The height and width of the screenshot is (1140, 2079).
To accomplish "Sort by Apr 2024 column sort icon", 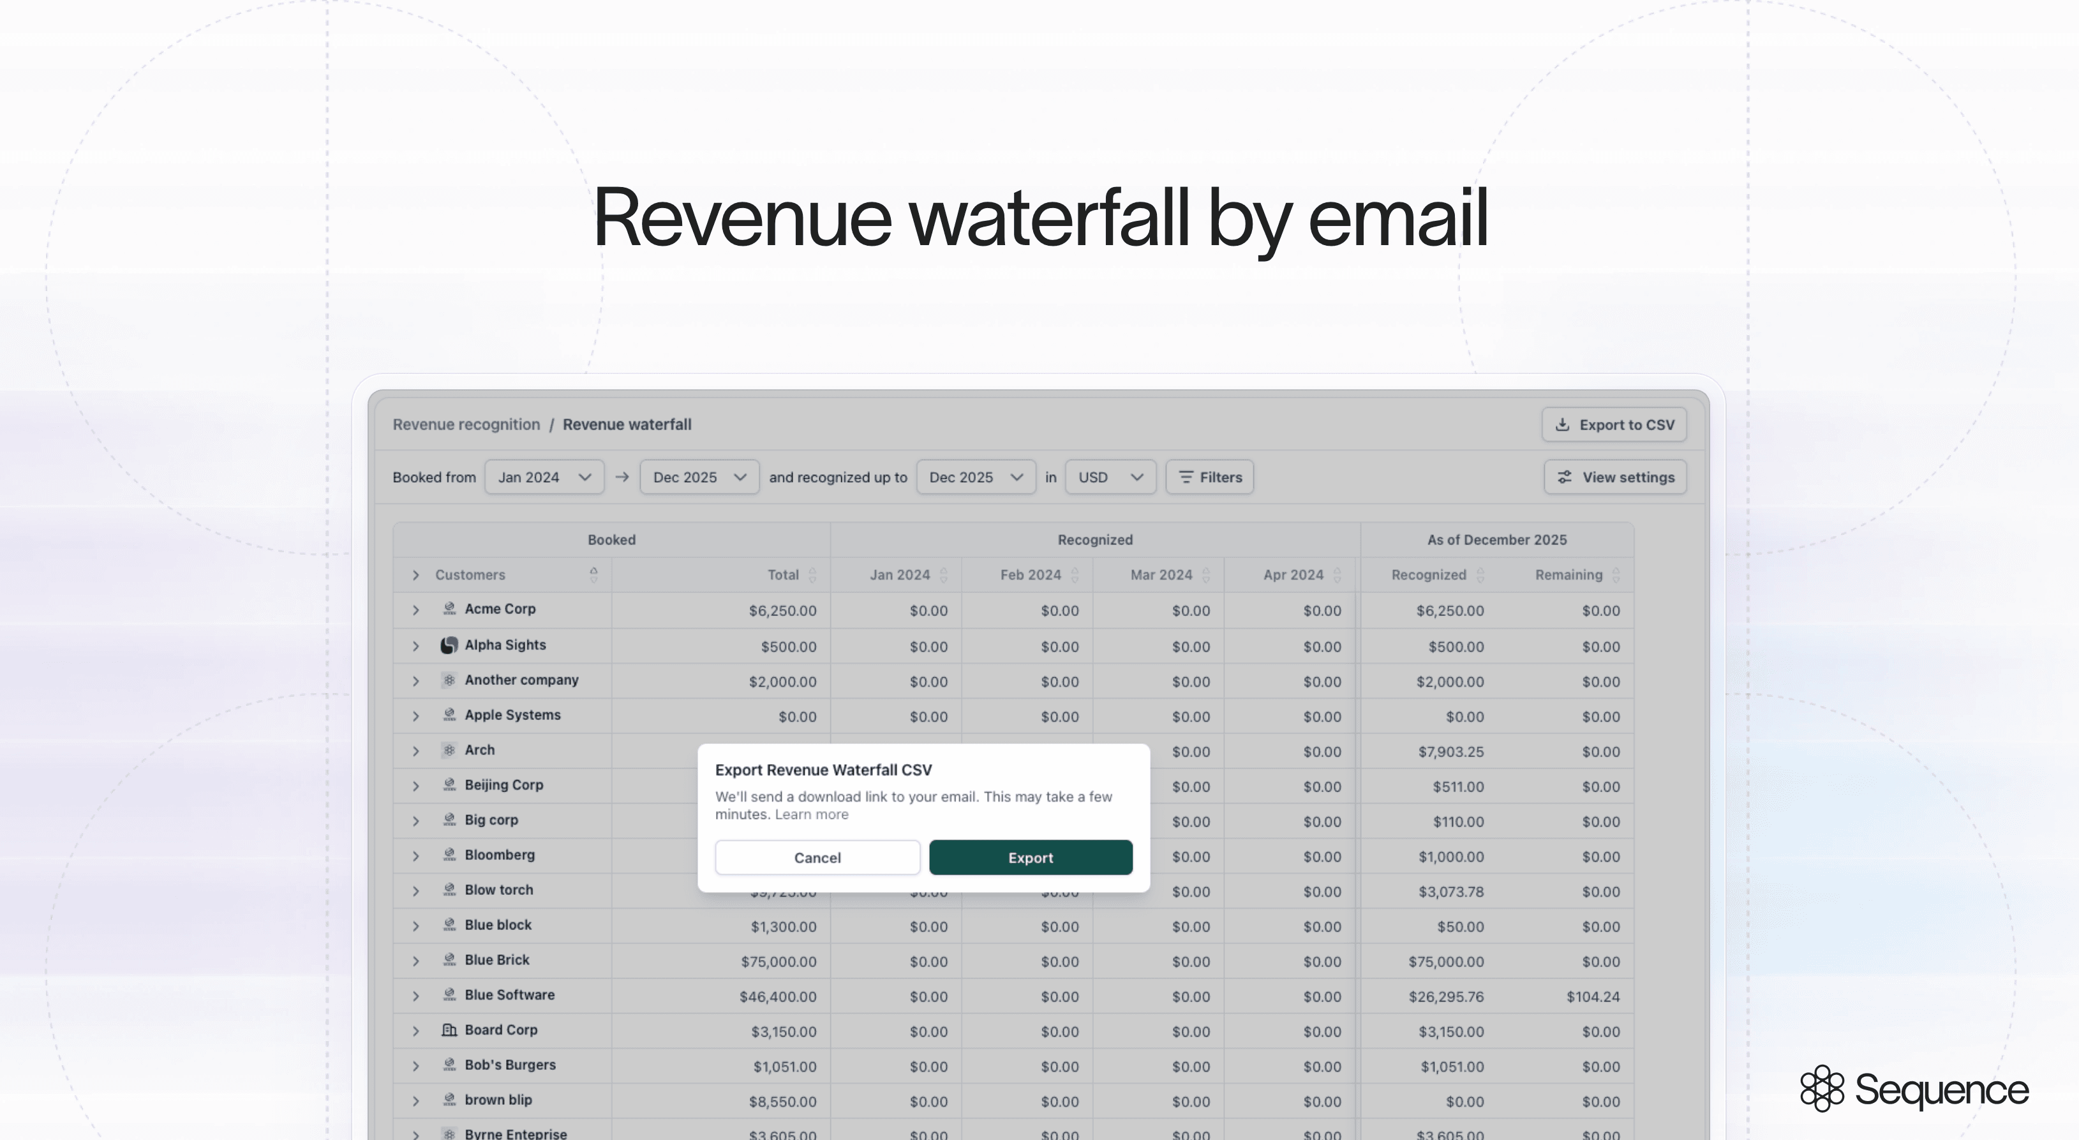I will pos(1338,575).
